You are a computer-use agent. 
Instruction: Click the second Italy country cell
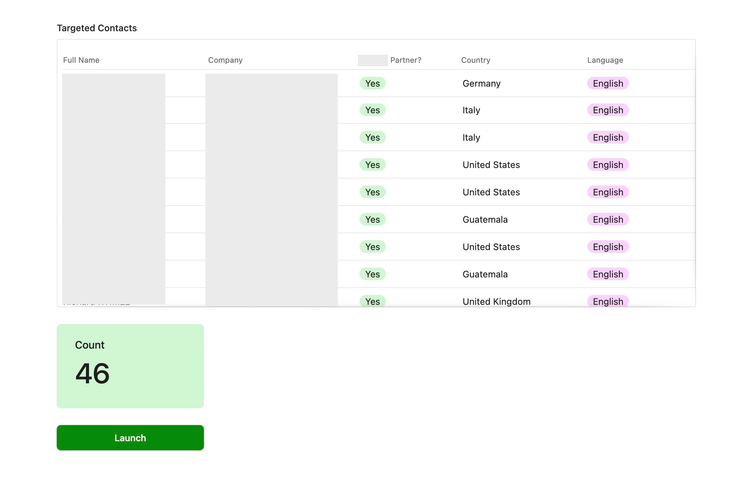[x=471, y=137]
